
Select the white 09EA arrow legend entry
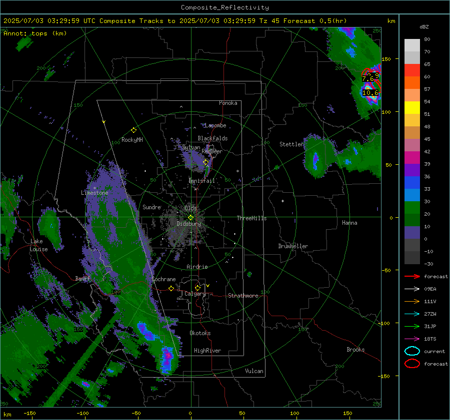[x=412, y=289]
